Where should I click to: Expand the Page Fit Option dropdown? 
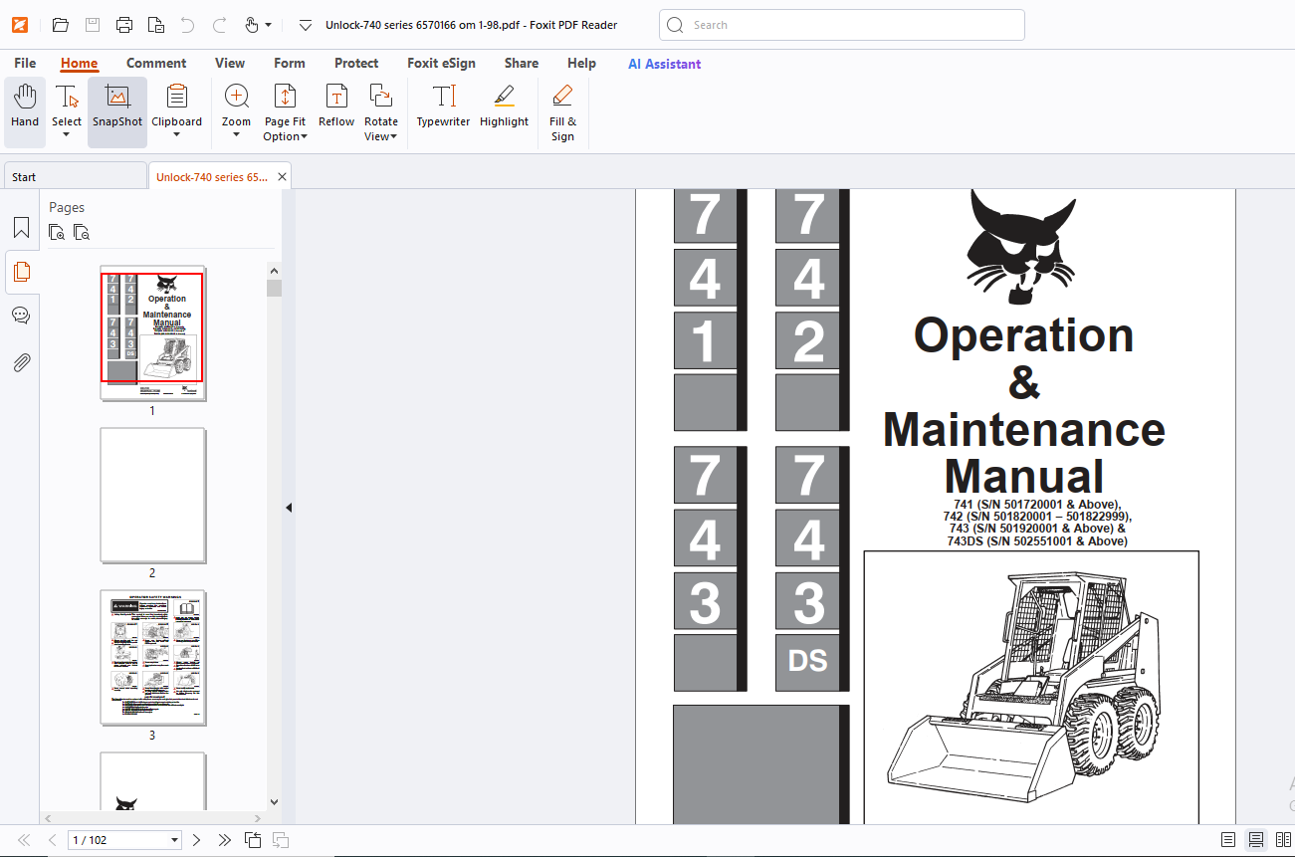click(303, 137)
